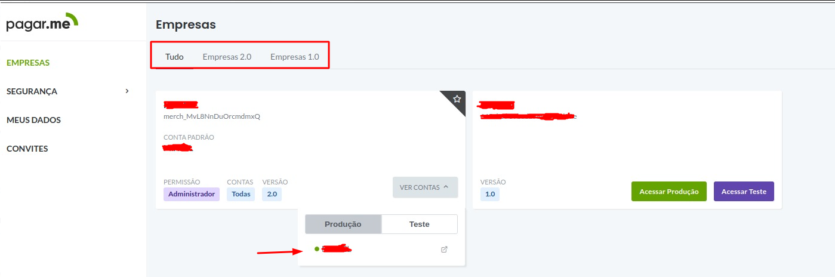The height and width of the screenshot is (277, 835).
Task: Click the 2.0 version badge
Action: [272, 194]
